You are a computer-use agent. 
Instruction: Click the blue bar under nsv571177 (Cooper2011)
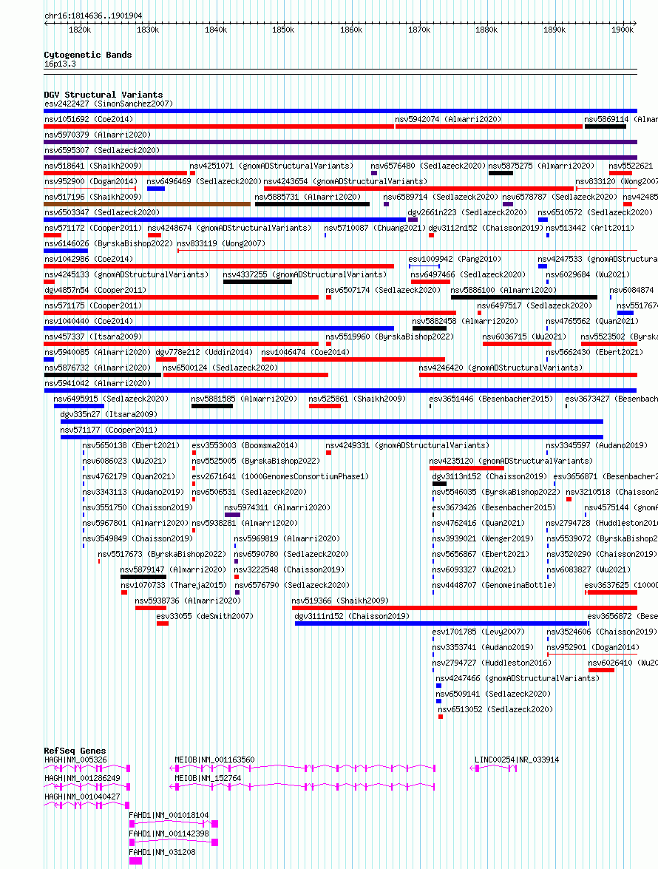coord(332,436)
